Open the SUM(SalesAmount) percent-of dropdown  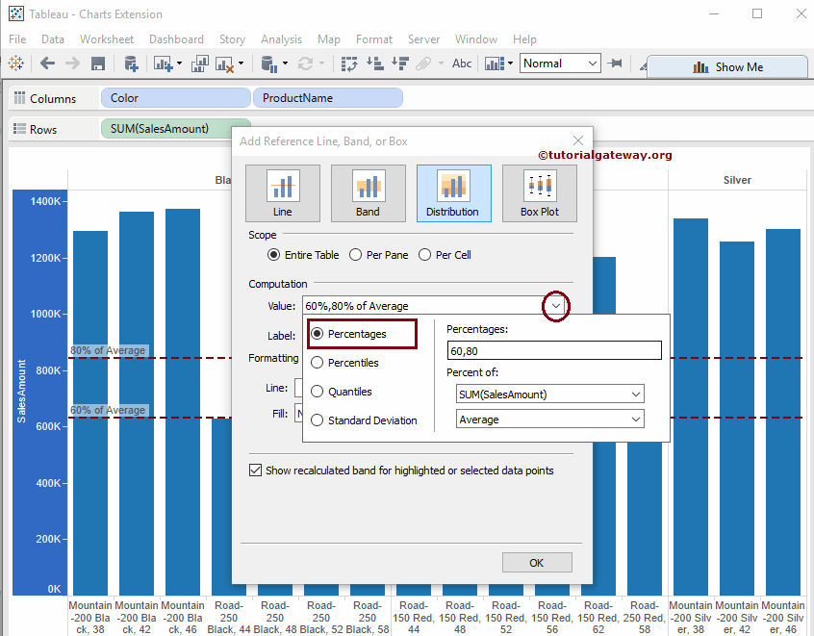[549, 394]
